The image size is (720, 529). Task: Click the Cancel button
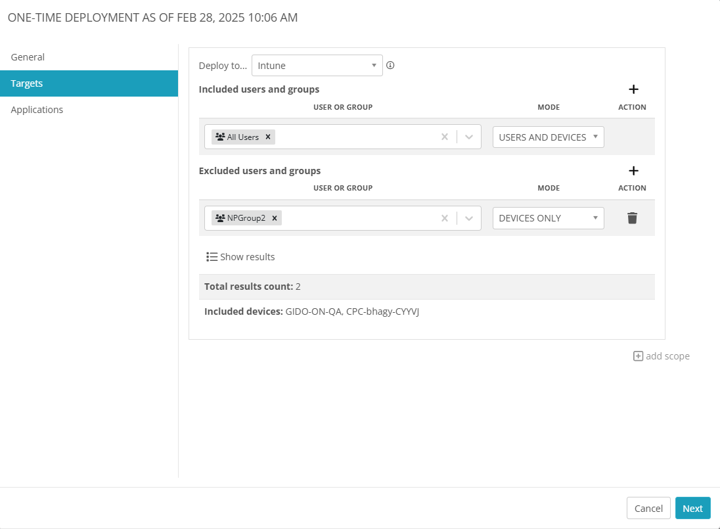[x=648, y=508]
